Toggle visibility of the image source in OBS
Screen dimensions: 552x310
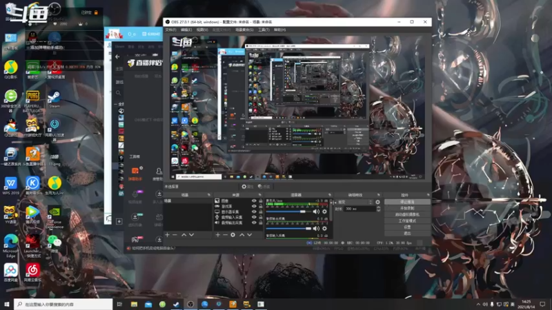(254, 200)
